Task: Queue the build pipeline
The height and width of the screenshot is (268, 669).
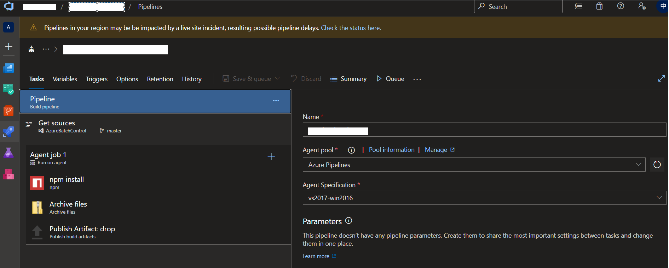Action: [391, 78]
